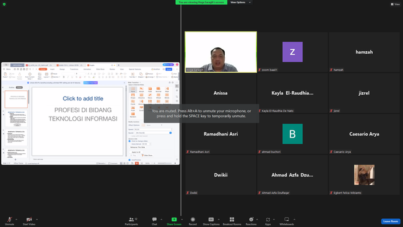Click the blue Leave Room button
403x227 pixels.
coord(390,221)
